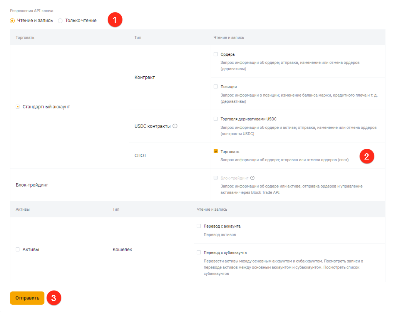395x312 pixels.
Task: Click the red step 2 marker
Action: (x=366, y=156)
